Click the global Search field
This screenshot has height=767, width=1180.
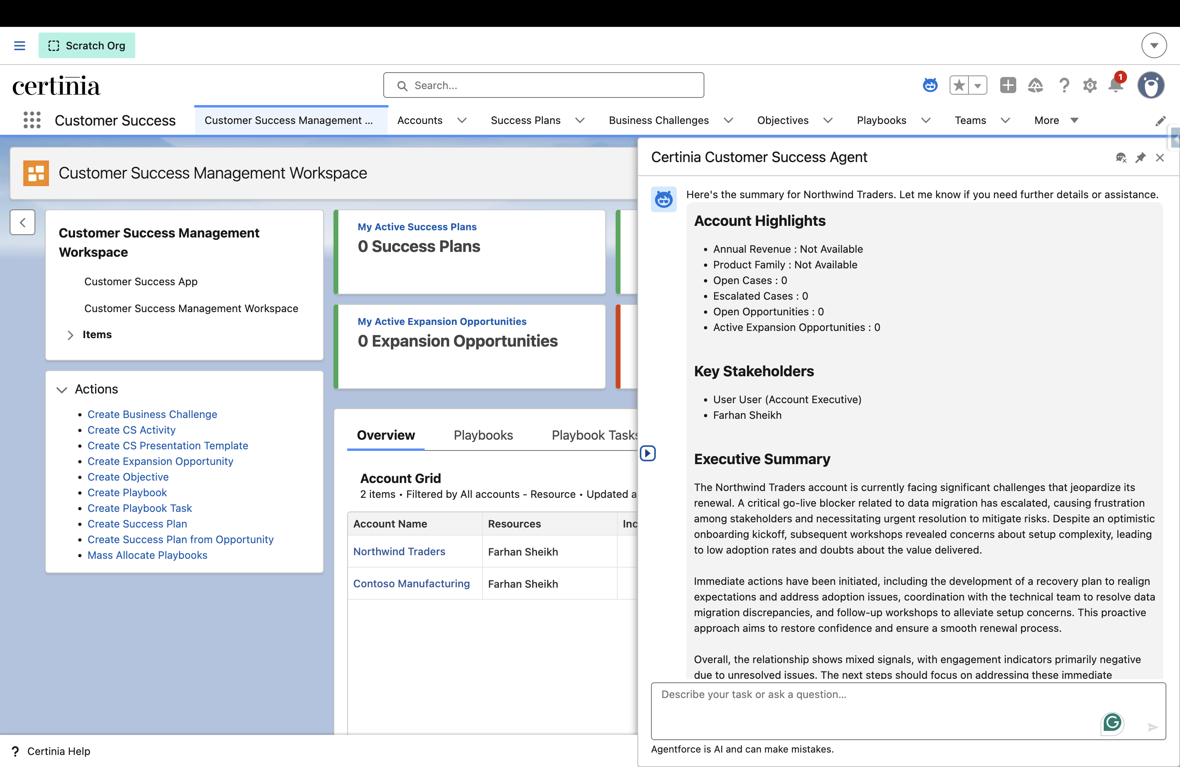(x=543, y=85)
